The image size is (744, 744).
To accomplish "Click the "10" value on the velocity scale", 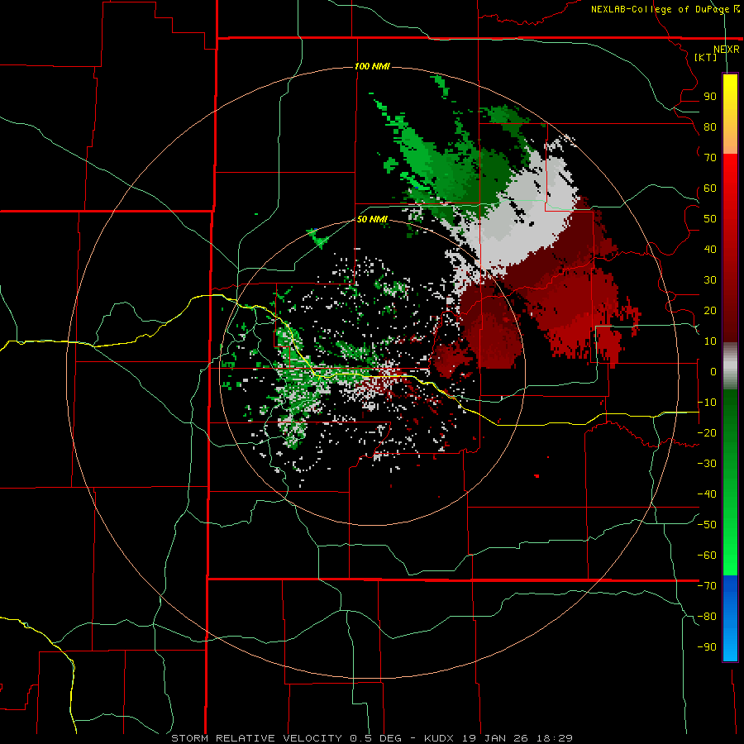I will tap(710, 341).
